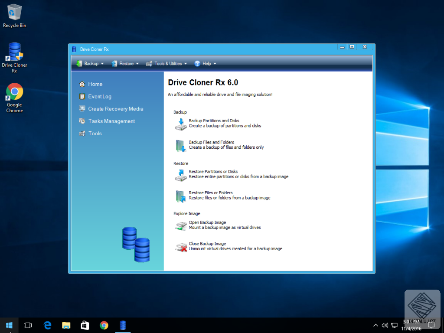Click the Restore Files or Folders icon
This screenshot has width=444, height=333.
pos(180,195)
